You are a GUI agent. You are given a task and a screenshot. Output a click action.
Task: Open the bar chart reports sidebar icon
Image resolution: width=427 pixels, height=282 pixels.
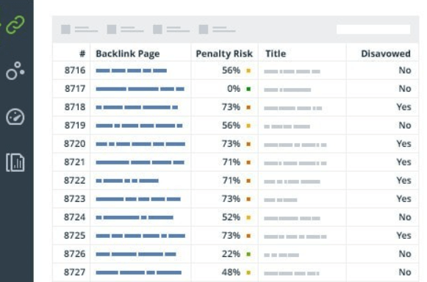(x=15, y=162)
